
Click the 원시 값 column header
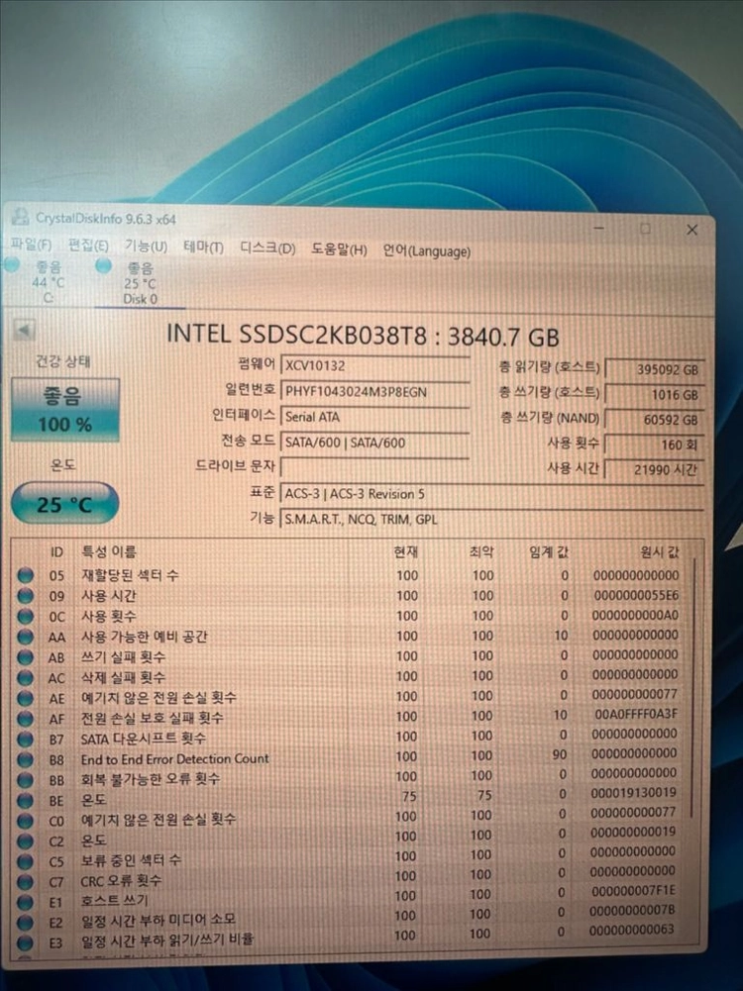click(x=660, y=551)
